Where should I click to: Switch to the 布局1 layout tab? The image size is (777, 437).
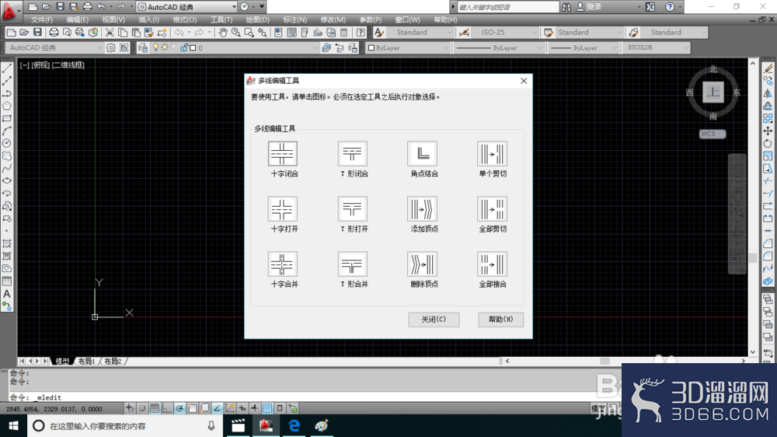tap(87, 361)
